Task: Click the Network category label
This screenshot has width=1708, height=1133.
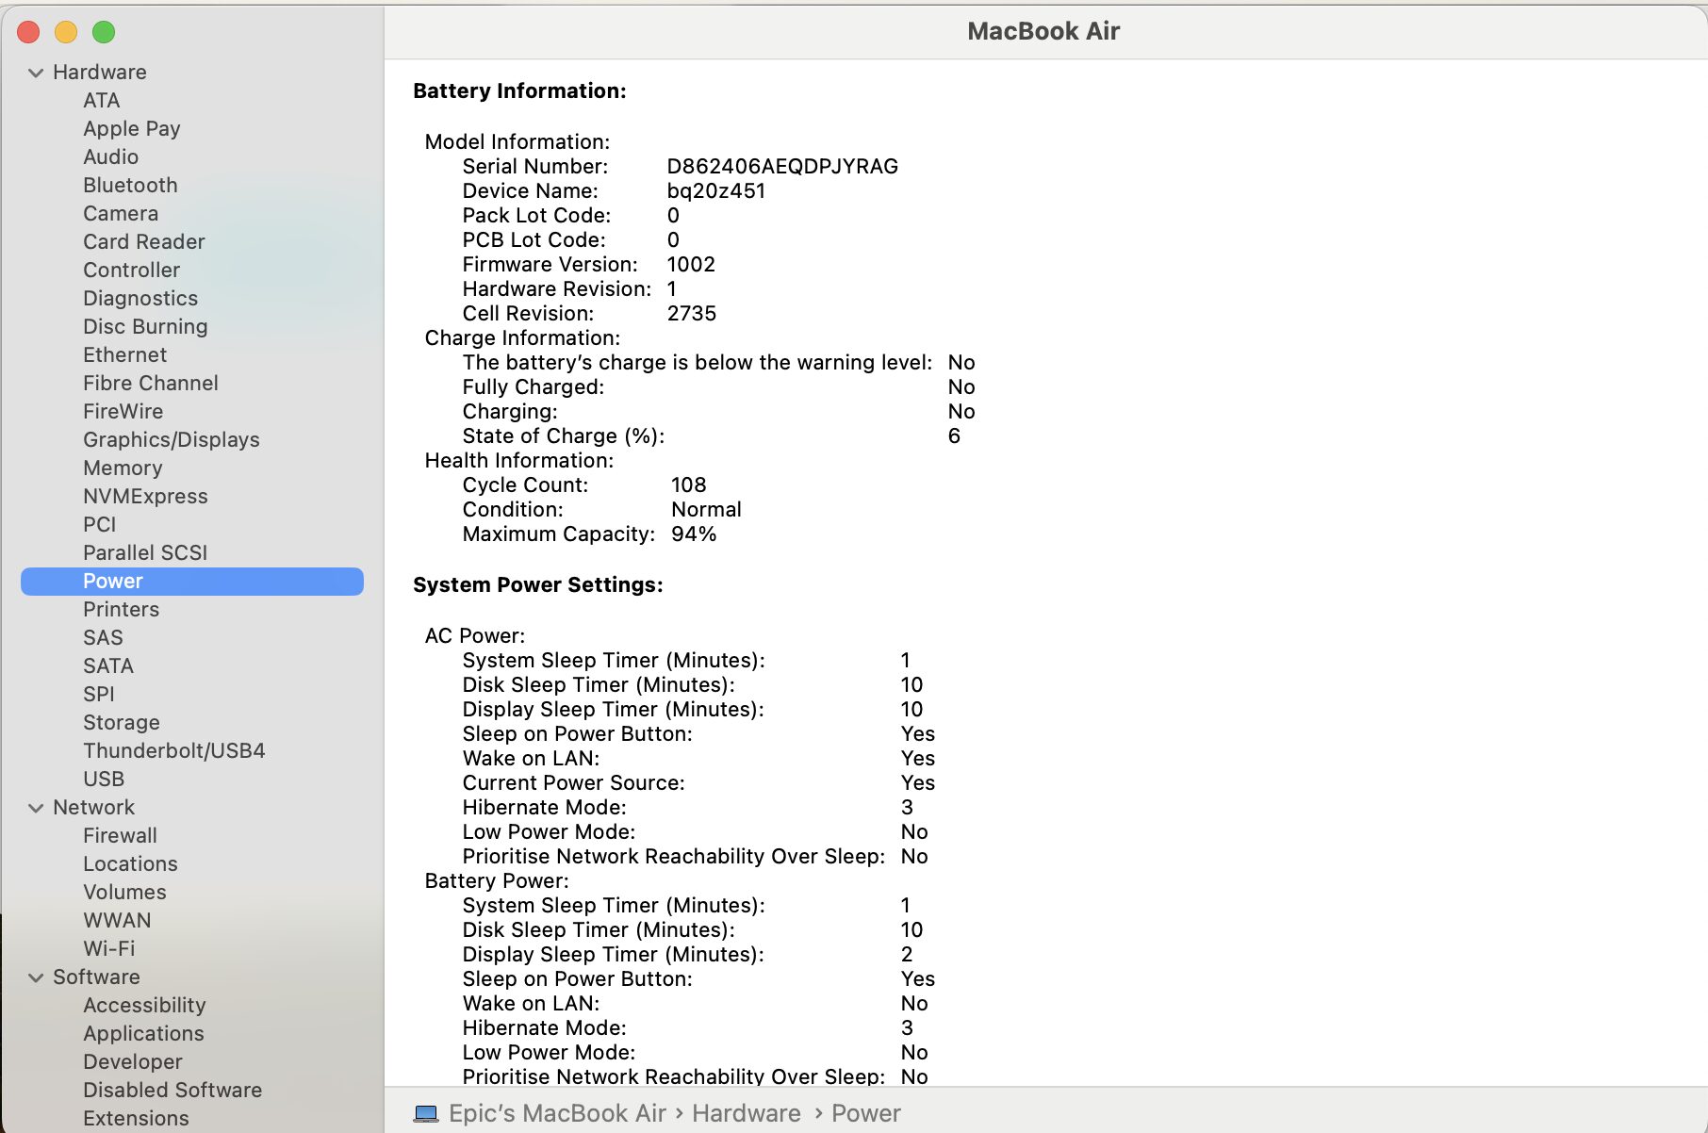Action: pyautogui.click(x=94, y=808)
